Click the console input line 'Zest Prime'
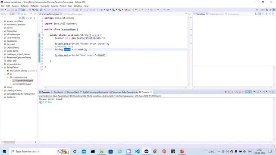The image size is (276, 155). tap(45, 102)
